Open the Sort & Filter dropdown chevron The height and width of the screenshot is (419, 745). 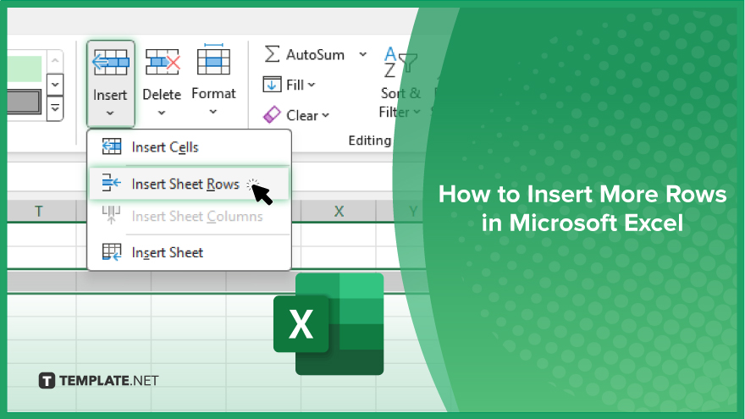(x=417, y=112)
